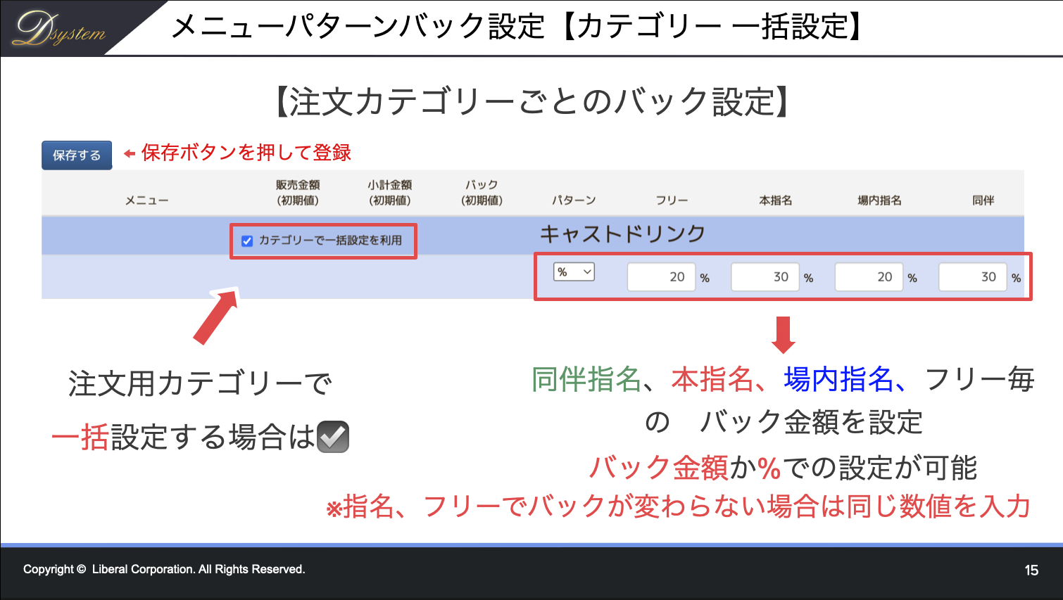Click the 販売金額(初期値) column header

pos(298,192)
